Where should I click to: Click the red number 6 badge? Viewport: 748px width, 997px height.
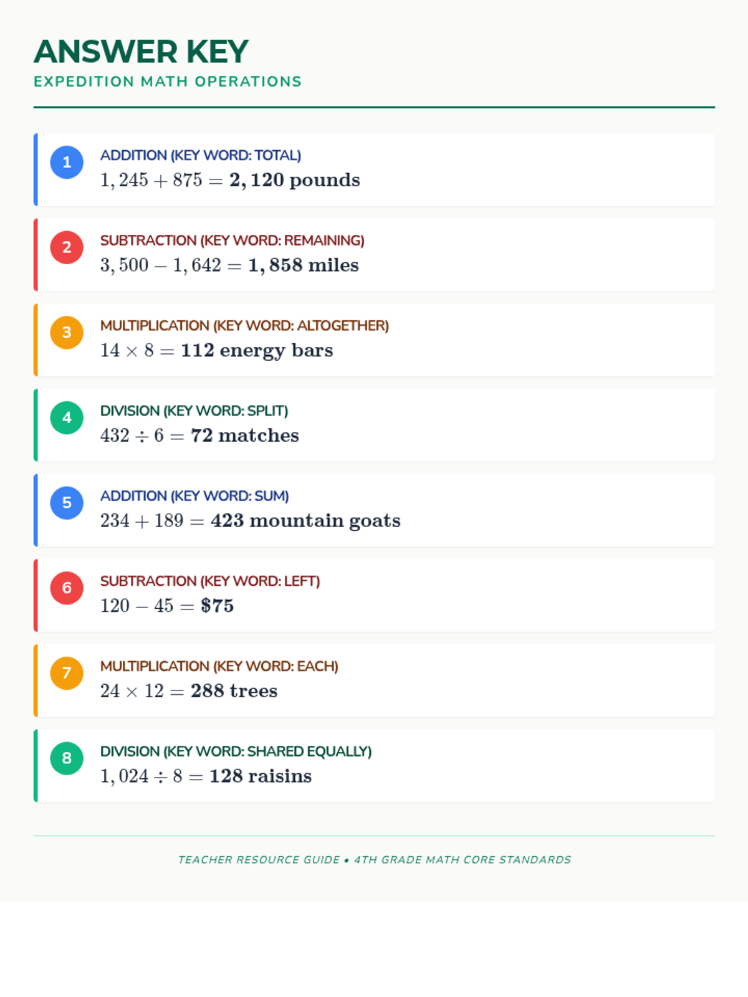point(67,588)
